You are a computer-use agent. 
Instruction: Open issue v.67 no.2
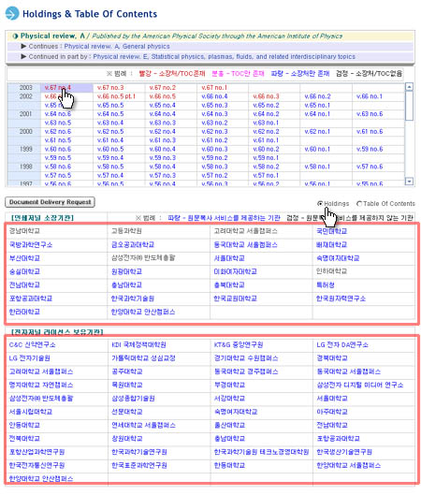click(x=162, y=87)
